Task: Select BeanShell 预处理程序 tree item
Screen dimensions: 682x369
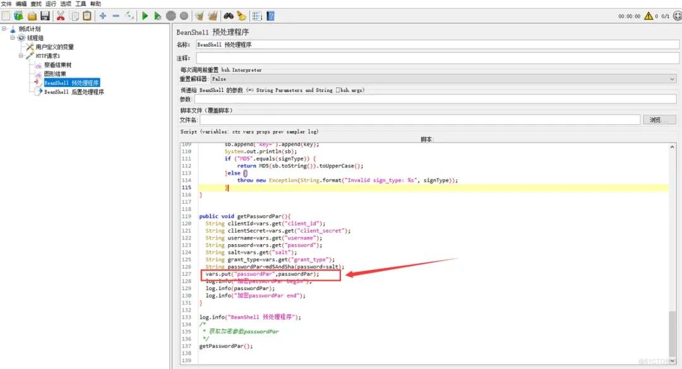Action: coord(71,83)
